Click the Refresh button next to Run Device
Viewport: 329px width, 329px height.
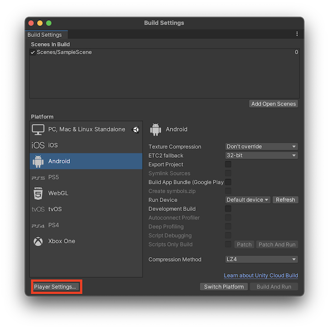click(285, 200)
